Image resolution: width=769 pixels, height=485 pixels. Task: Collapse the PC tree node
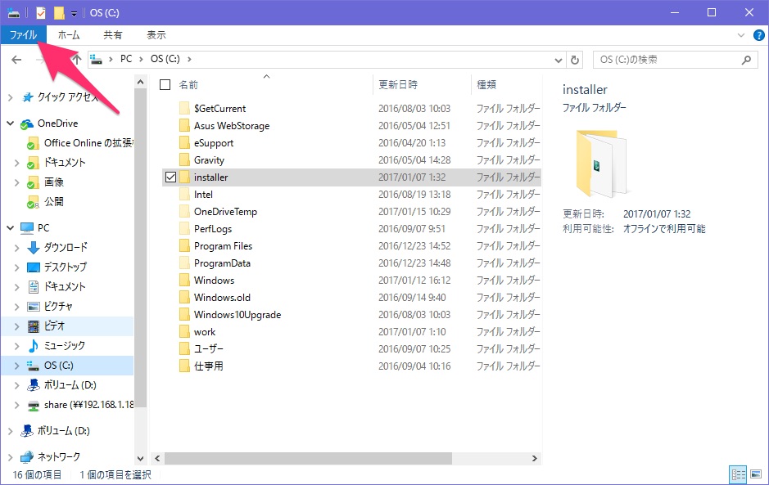click(11, 228)
